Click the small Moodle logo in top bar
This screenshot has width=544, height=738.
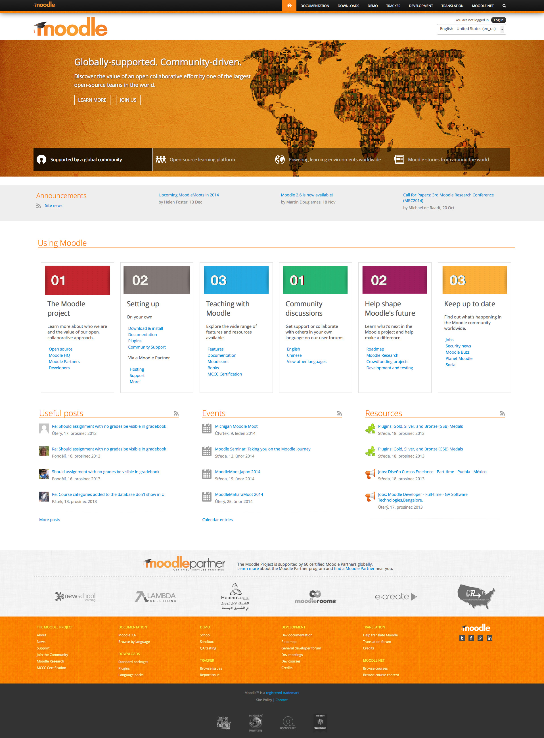[44, 5]
